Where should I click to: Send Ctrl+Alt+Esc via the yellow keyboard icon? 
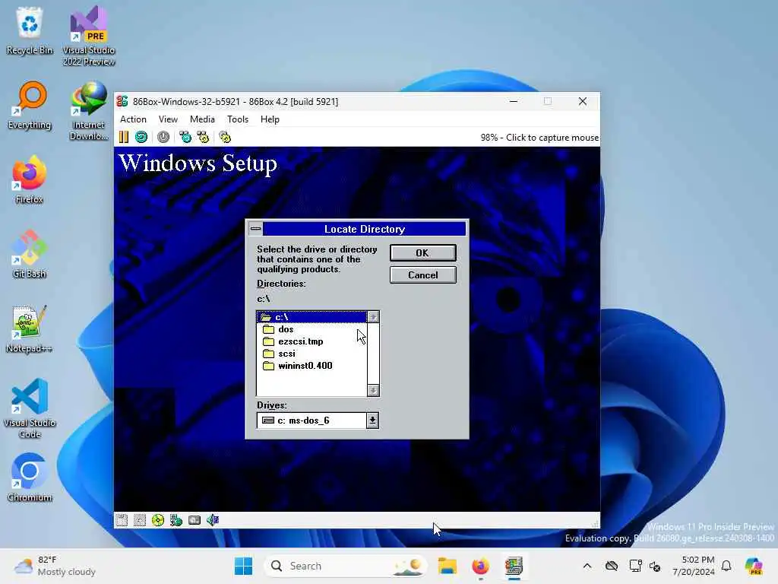204,137
